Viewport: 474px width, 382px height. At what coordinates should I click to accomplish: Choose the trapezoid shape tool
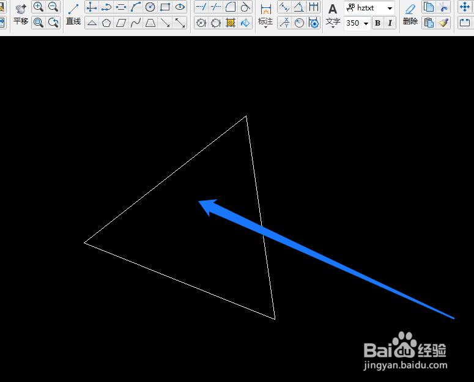150,23
